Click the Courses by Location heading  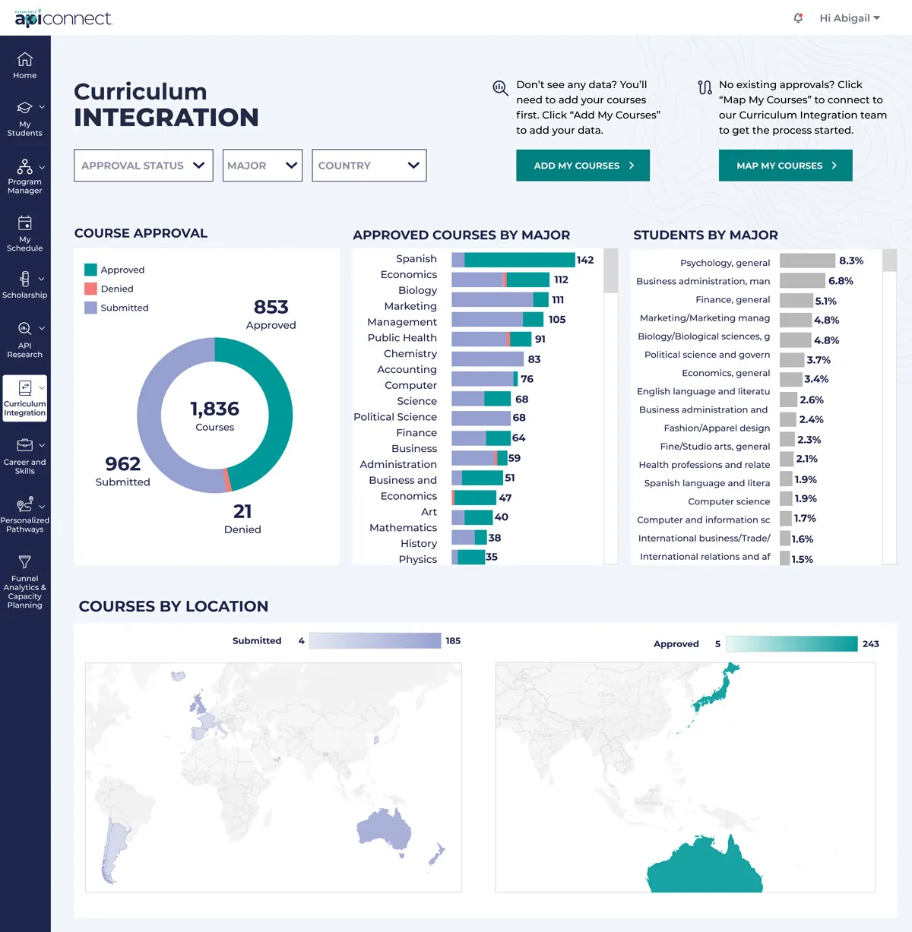173,606
